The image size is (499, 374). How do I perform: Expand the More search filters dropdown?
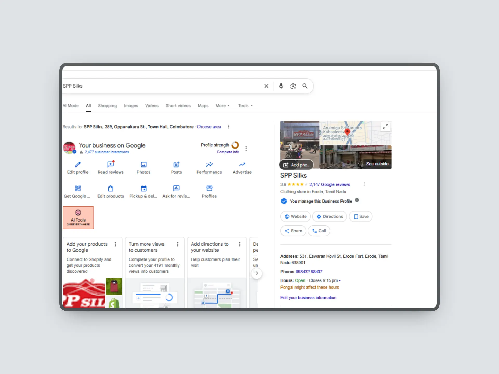click(x=222, y=106)
